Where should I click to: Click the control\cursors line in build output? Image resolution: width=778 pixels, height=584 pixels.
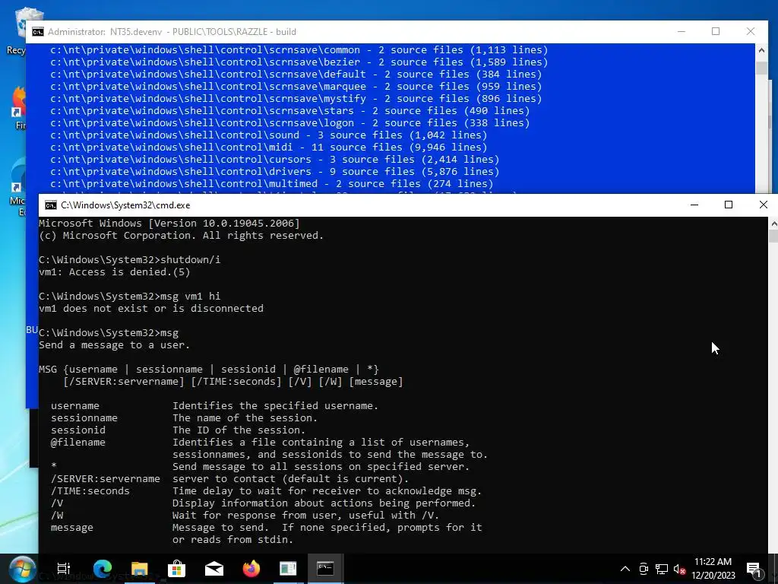click(275, 160)
